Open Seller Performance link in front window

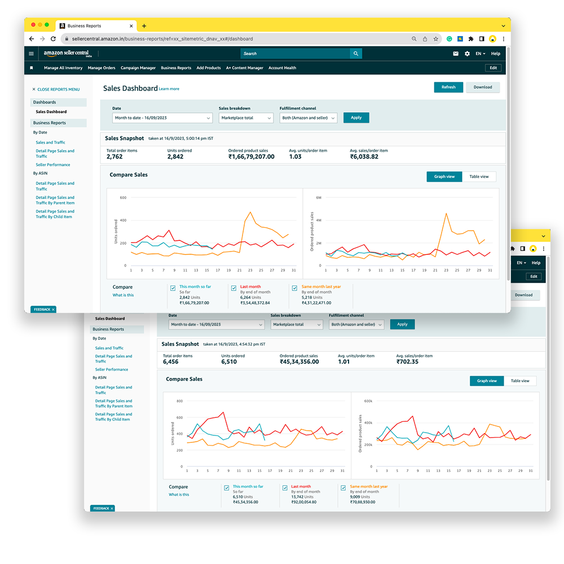point(53,165)
